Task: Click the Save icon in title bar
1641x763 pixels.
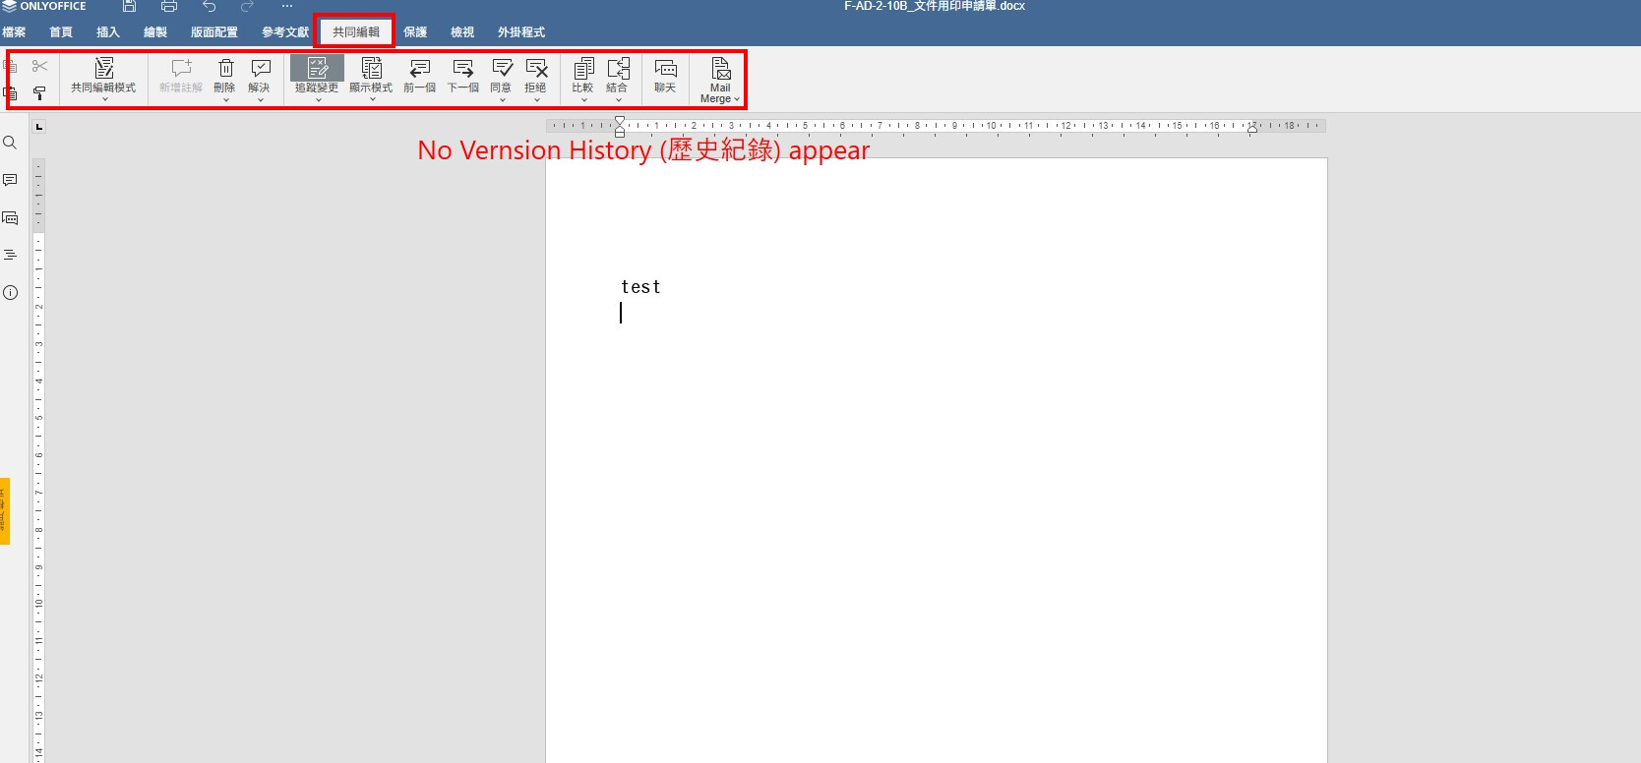Action: (x=129, y=6)
